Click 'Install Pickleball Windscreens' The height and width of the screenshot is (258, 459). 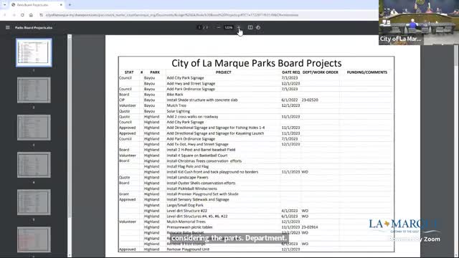click(x=192, y=188)
